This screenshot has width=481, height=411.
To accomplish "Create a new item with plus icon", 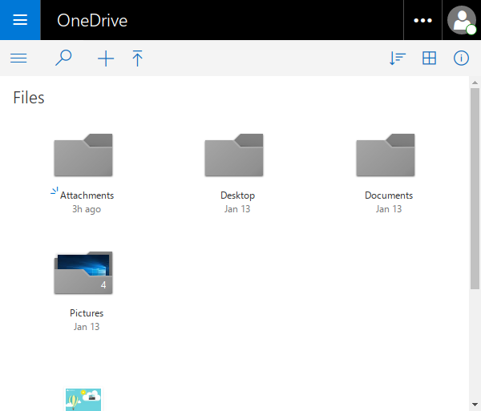I will point(106,58).
